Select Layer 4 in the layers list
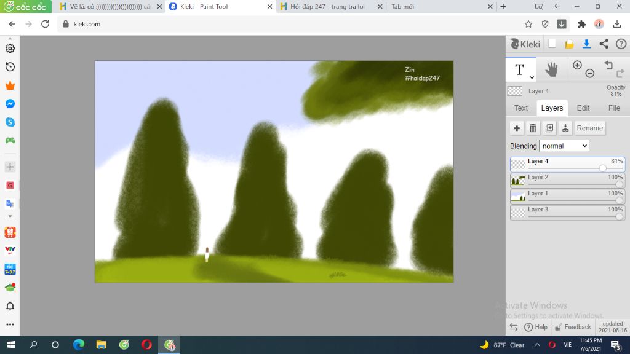The image size is (630, 354). click(x=567, y=165)
